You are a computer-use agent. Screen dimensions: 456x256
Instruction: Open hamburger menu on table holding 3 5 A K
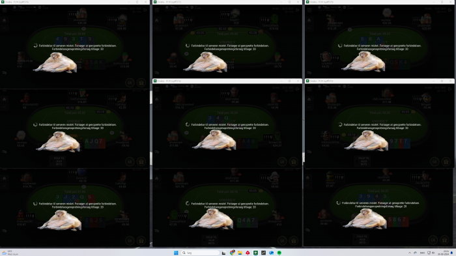click(x=5, y=10)
